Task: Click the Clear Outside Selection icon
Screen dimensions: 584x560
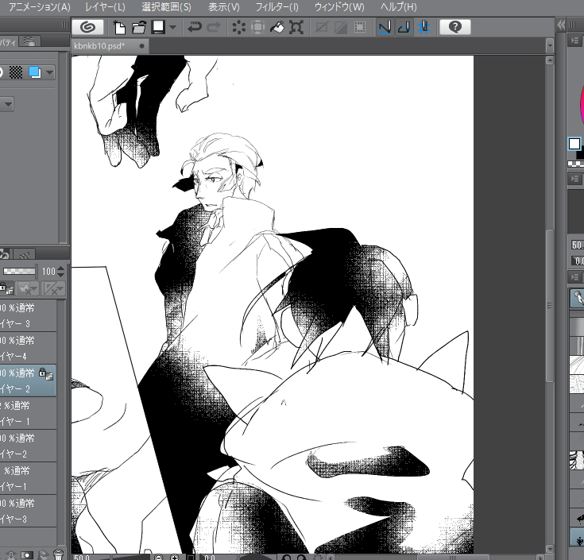Action: coord(257,27)
